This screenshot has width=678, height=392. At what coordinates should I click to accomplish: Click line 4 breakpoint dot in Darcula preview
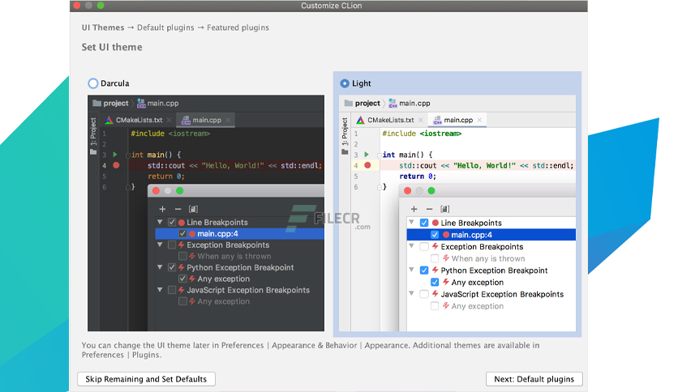pos(116,165)
